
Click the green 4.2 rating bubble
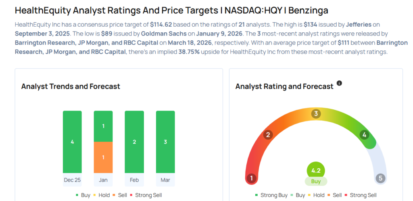point(316,170)
